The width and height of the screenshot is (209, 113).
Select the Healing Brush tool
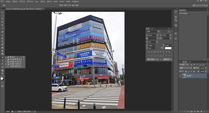(x=3, y=32)
